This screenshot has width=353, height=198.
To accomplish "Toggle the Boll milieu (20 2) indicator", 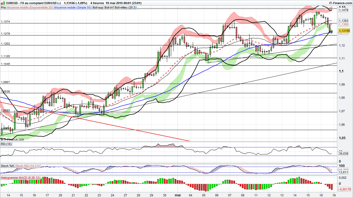I will 126,8.
